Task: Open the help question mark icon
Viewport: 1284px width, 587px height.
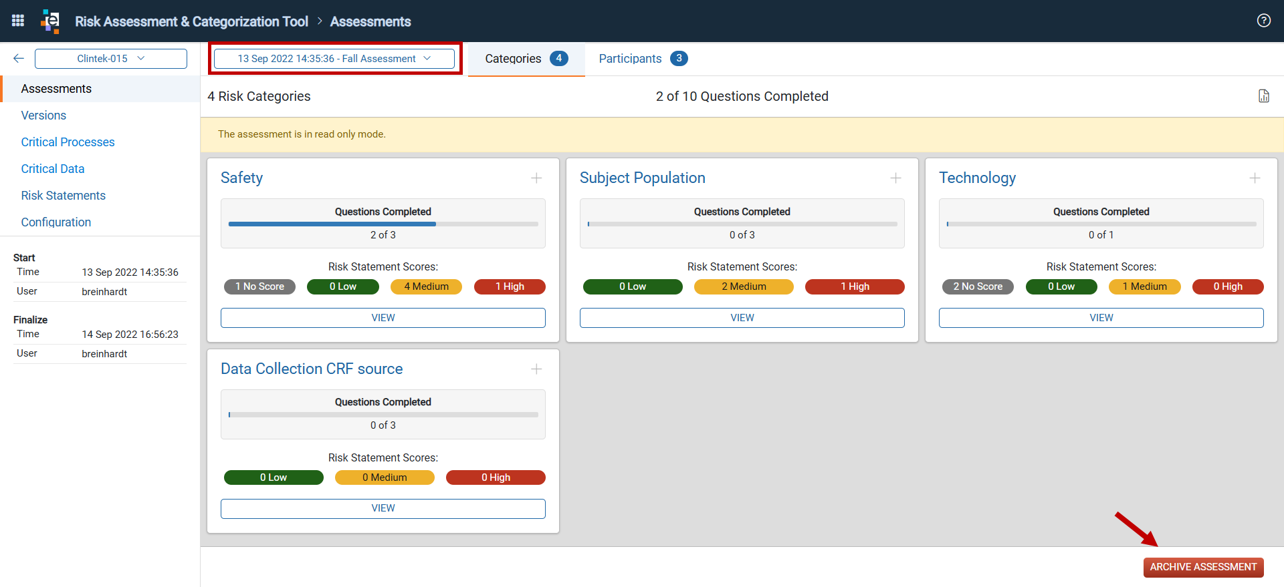Action: (x=1263, y=21)
